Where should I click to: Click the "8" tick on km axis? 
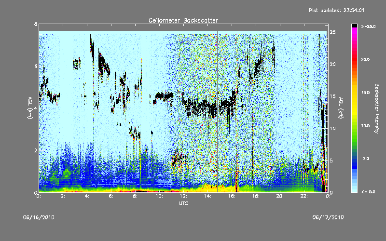point(36,24)
